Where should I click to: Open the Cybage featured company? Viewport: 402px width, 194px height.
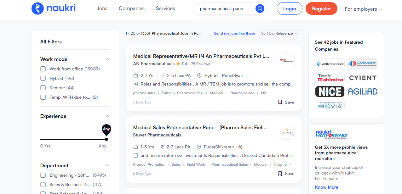click(x=363, y=64)
